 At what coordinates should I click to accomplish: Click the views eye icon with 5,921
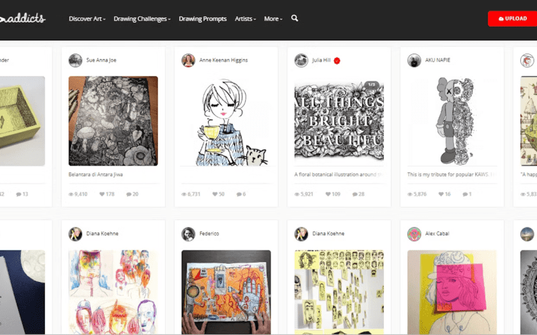click(x=297, y=194)
